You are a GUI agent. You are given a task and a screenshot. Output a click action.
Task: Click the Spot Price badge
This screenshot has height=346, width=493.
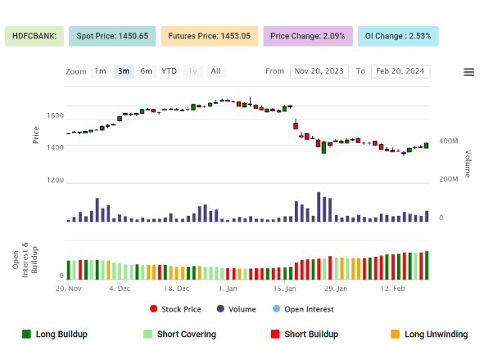click(112, 36)
